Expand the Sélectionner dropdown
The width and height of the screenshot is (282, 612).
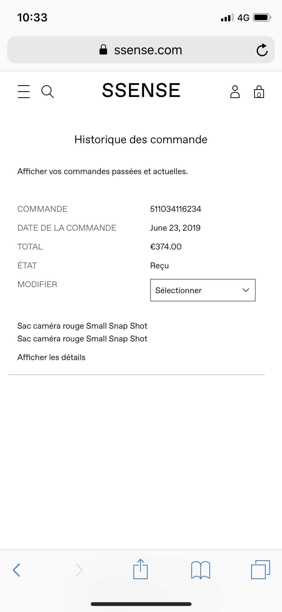click(x=203, y=290)
